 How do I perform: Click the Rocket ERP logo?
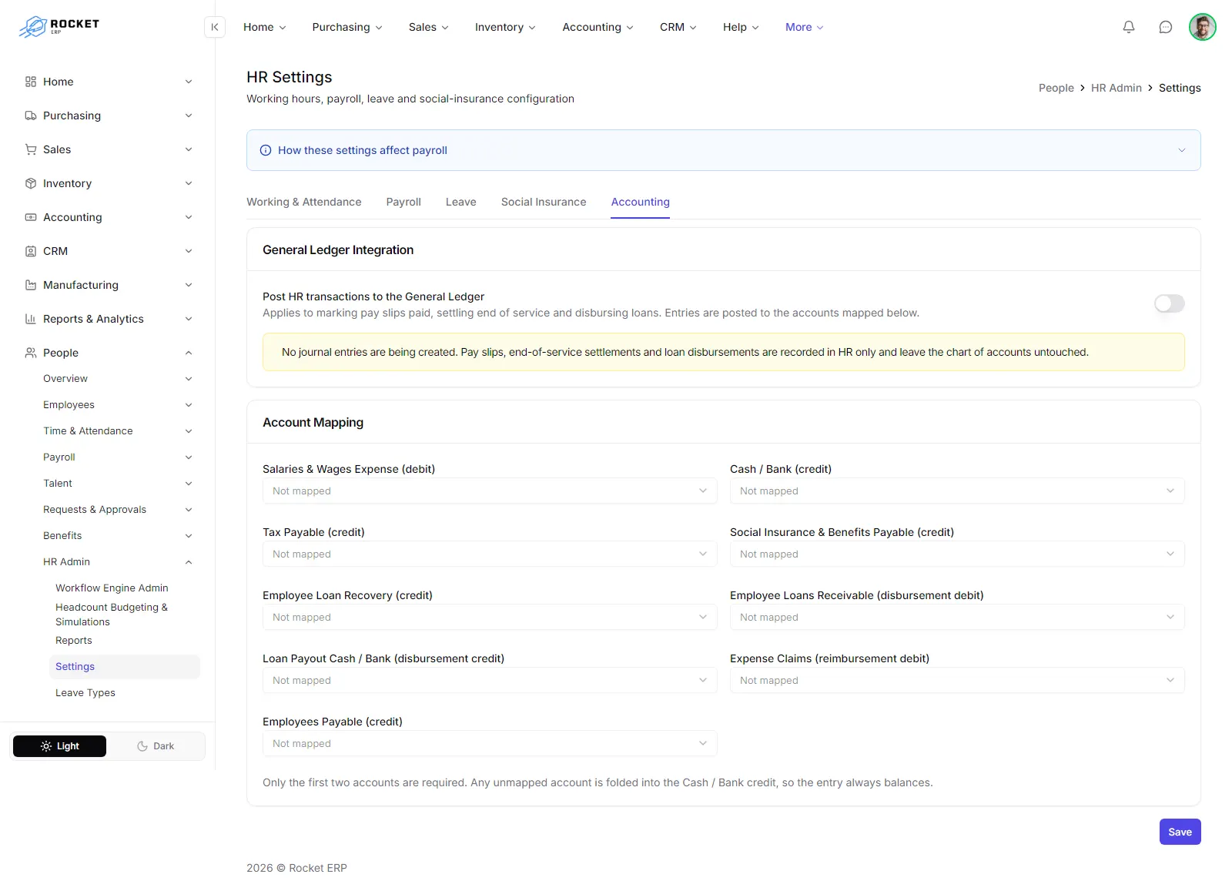click(x=59, y=27)
